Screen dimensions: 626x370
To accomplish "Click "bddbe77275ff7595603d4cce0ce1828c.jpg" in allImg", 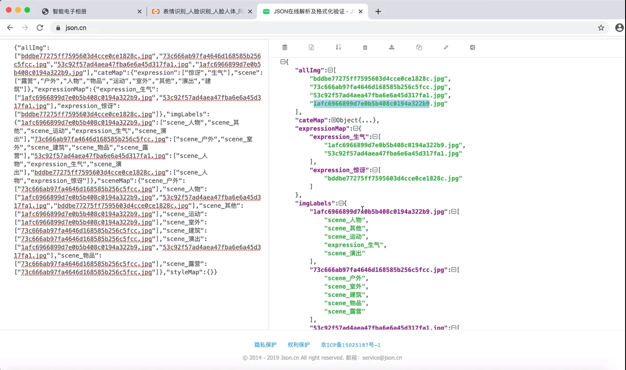I will [379, 79].
